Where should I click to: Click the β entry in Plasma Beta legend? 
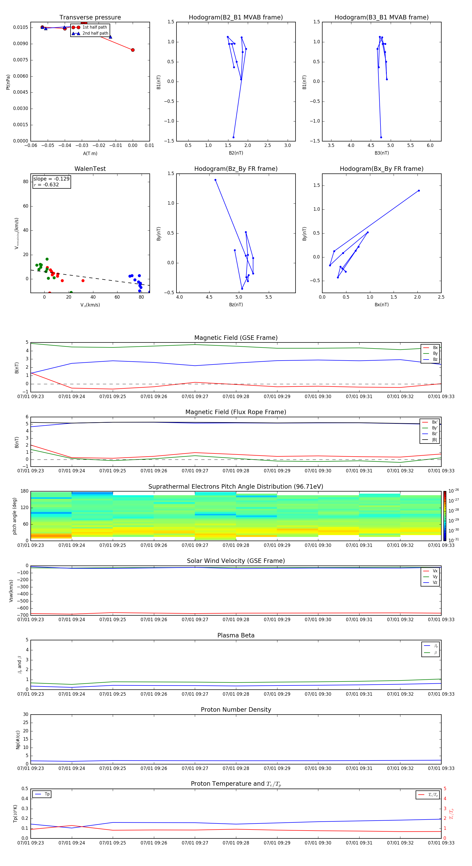[x=431, y=653]
